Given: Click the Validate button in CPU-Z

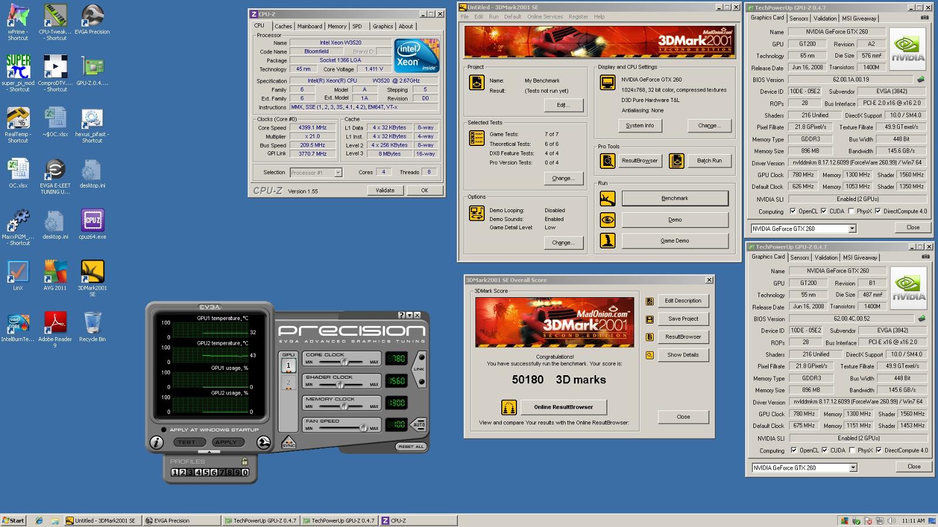Looking at the screenshot, I should pyautogui.click(x=385, y=190).
